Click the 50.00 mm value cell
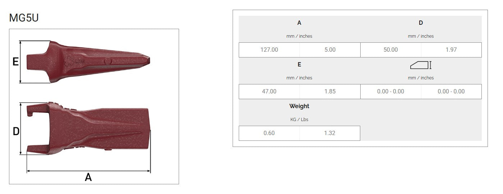Image resolution: width=503 pixels, height=194 pixels. click(x=390, y=50)
